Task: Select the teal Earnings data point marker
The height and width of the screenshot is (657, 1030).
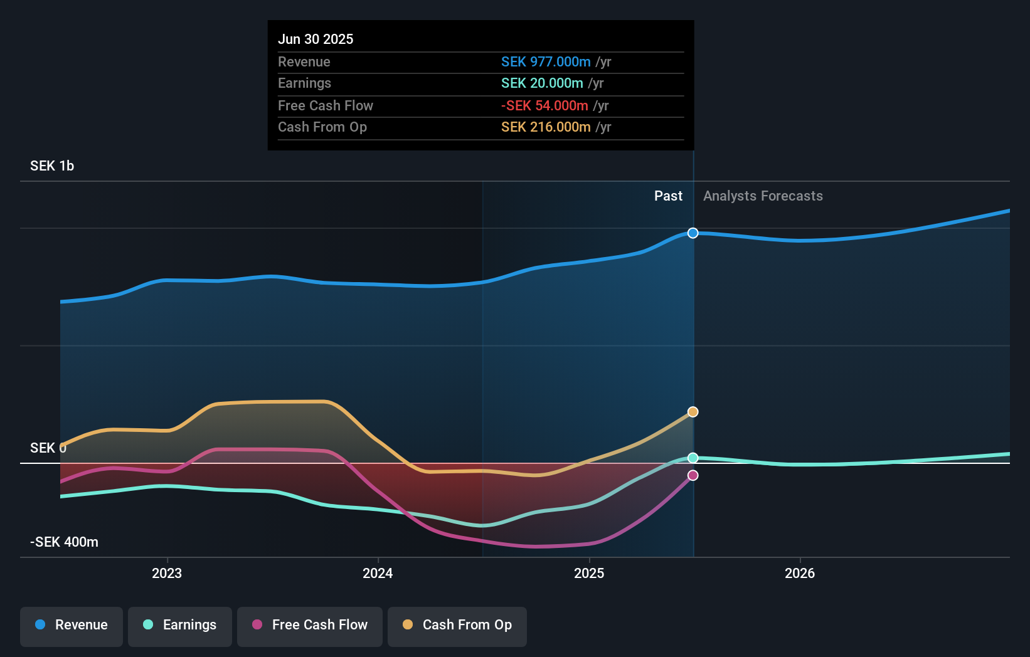Action: point(693,458)
